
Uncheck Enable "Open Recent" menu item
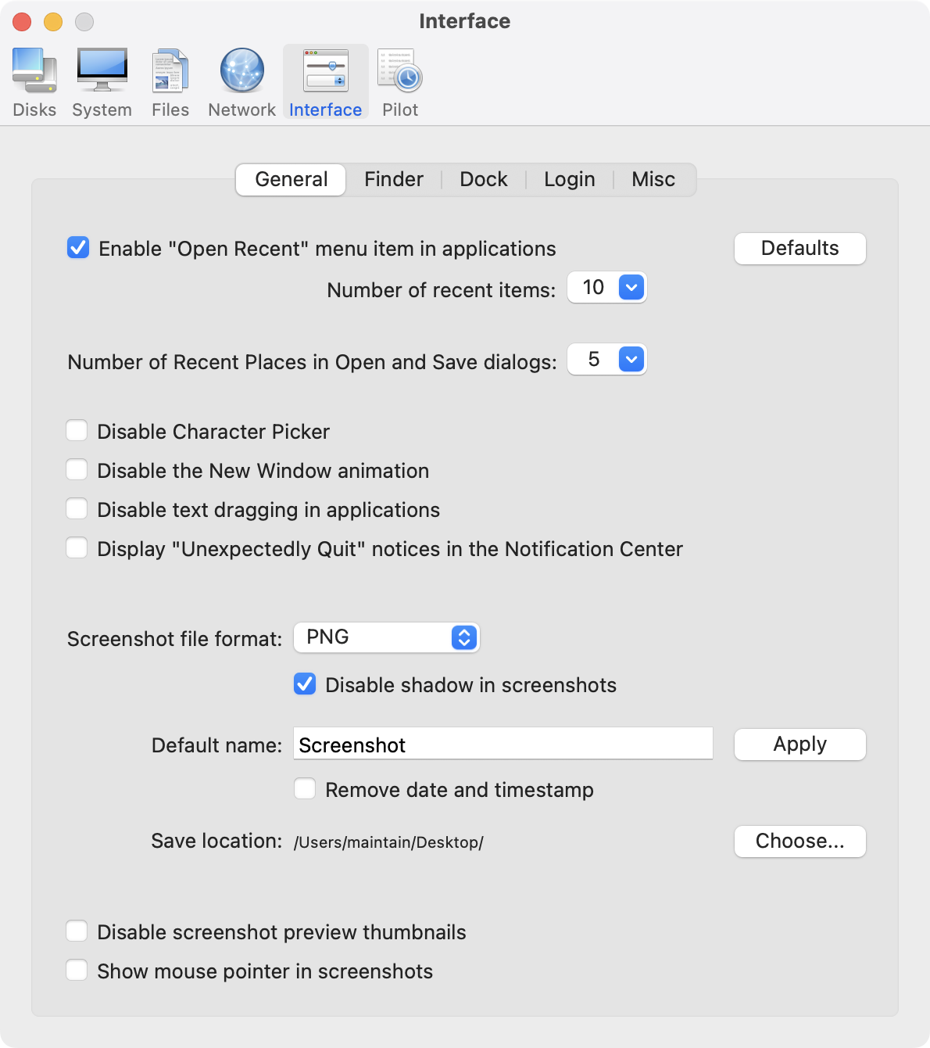(78, 248)
